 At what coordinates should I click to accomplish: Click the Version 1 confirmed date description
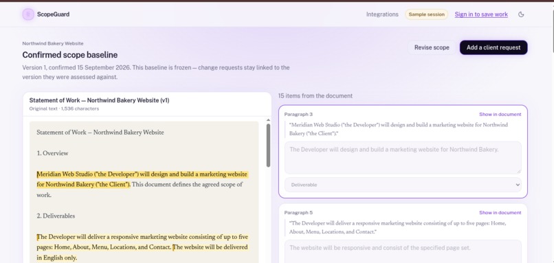(x=156, y=72)
